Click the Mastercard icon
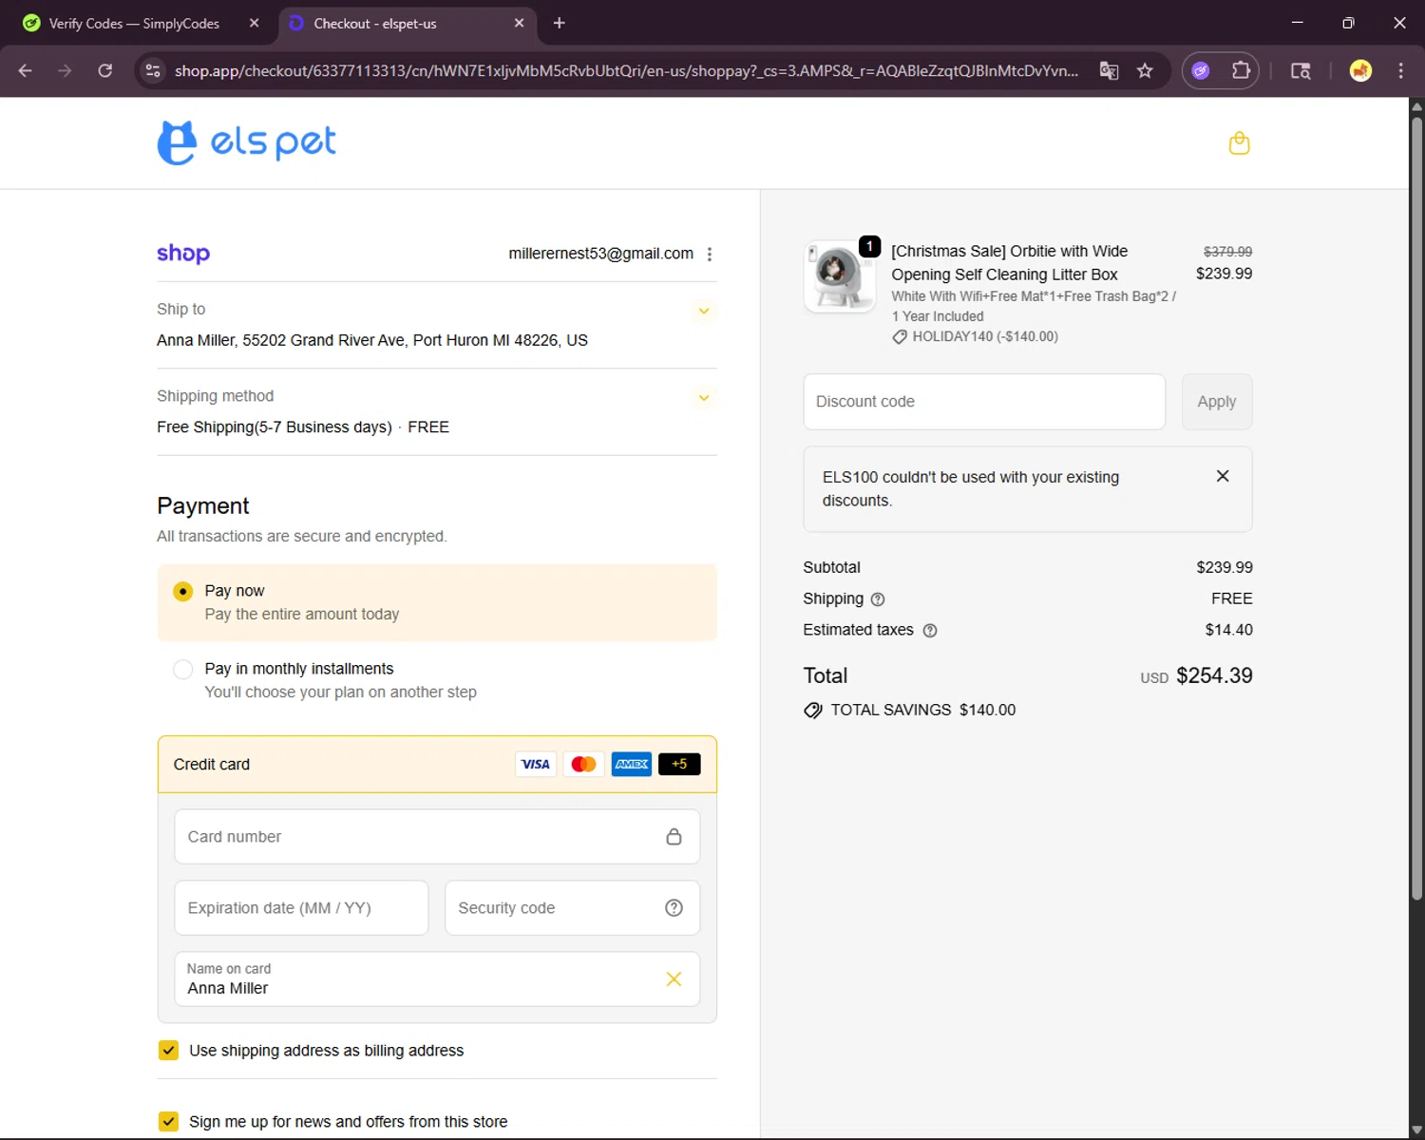Screen dimensions: 1425x1140 pos(583,764)
